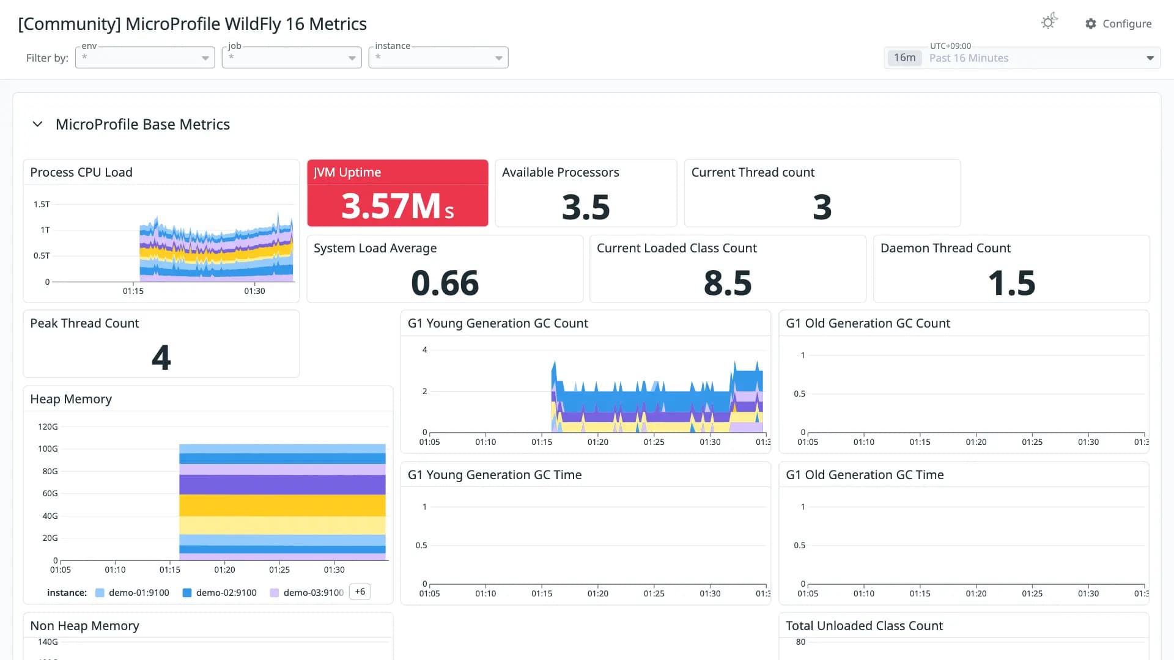
Task: Click the System Load Average value 0.66
Action: 445,283
